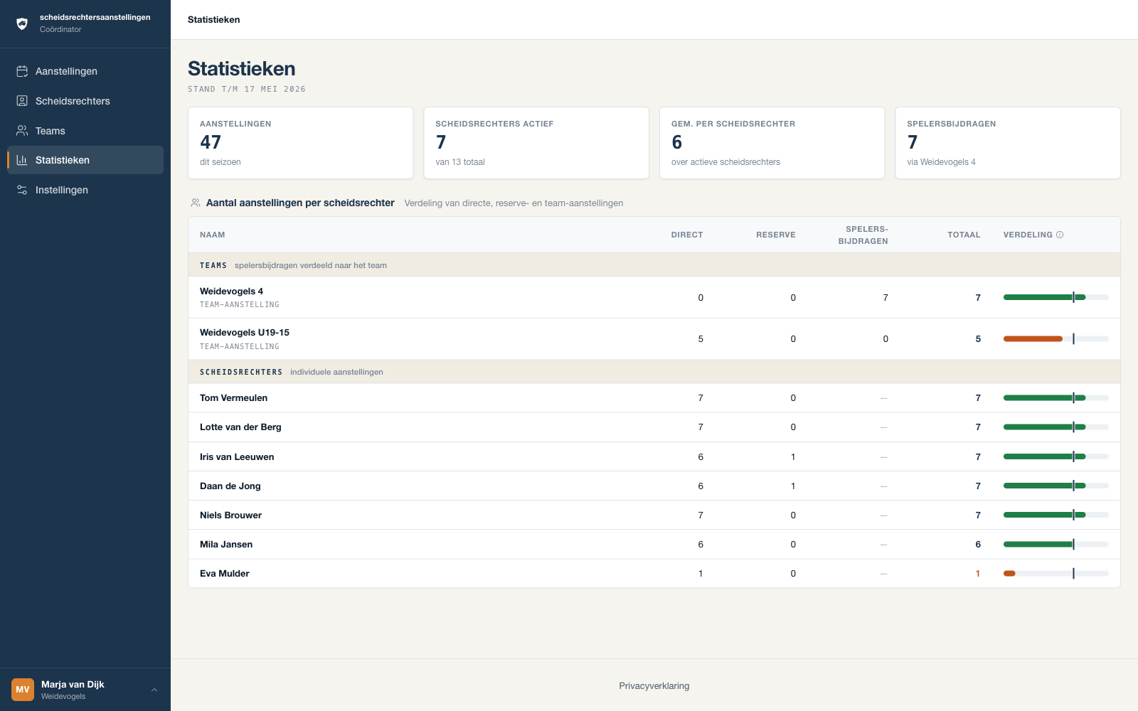1138x711 pixels.
Task: Open the Privacyverklaring link
Action: click(654, 686)
